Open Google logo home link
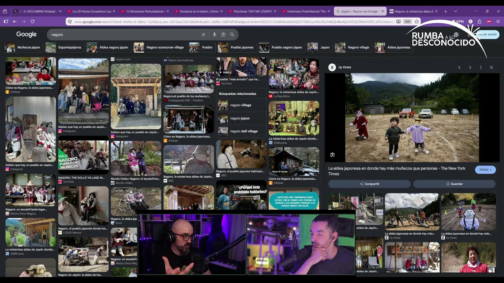The width and height of the screenshot is (504, 283). (x=26, y=35)
